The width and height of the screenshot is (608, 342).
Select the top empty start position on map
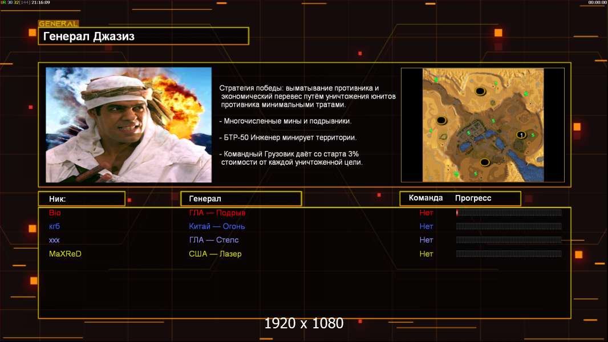point(480,91)
